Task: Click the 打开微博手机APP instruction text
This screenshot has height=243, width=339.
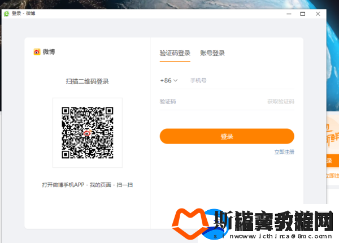Action: click(x=88, y=185)
